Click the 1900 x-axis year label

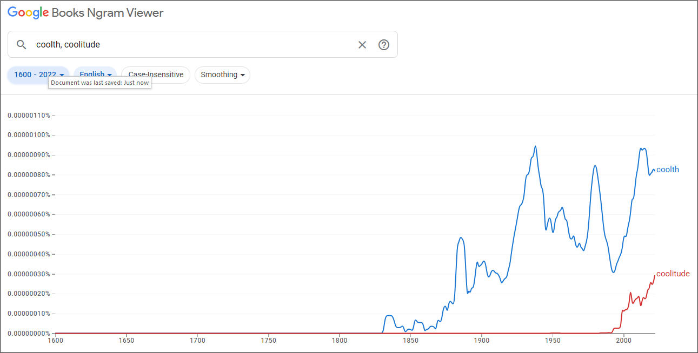482,341
